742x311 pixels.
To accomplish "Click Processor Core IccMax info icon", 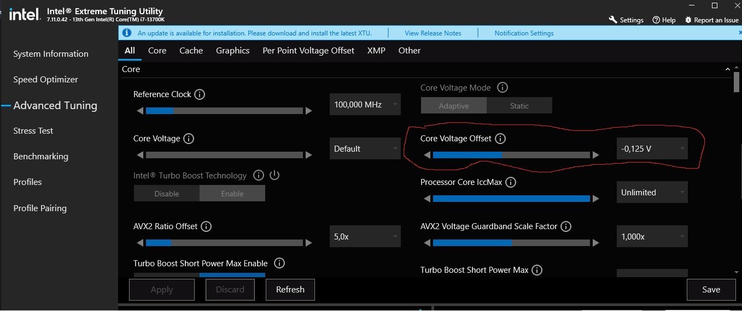I will (x=511, y=182).
